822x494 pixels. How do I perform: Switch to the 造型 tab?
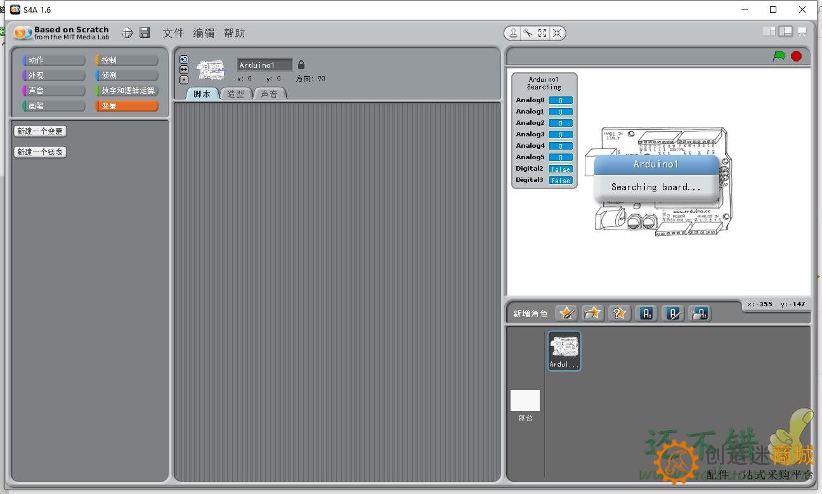click(x=235, y=93)
